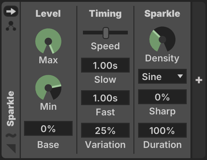Click the Speed slider handle
Screen dimensions: 207x160
point(106,33)
